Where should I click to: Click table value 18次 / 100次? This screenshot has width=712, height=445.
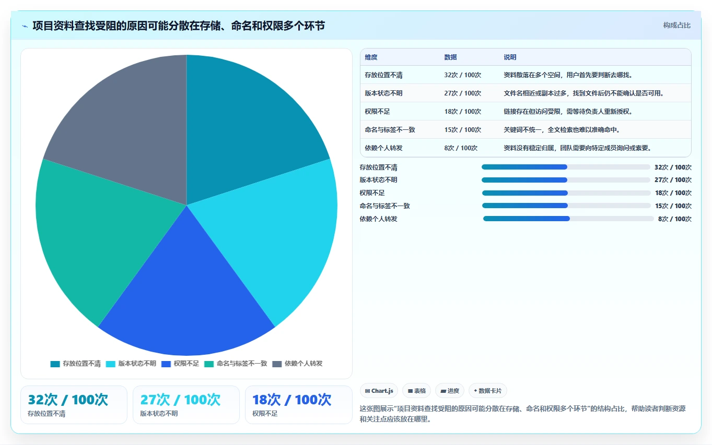[463, 112]
